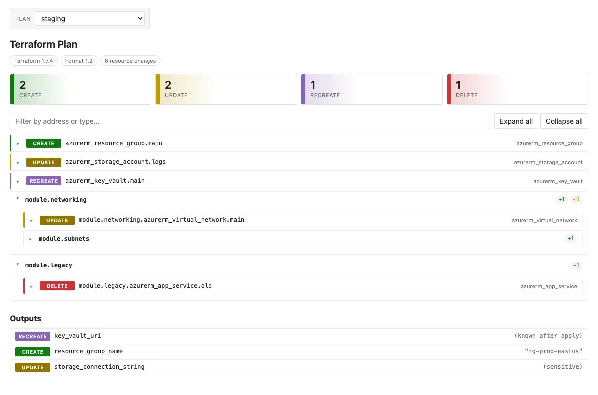Click the 6 resource changes pill
The image size is (598, 395).
click(130, 61)
